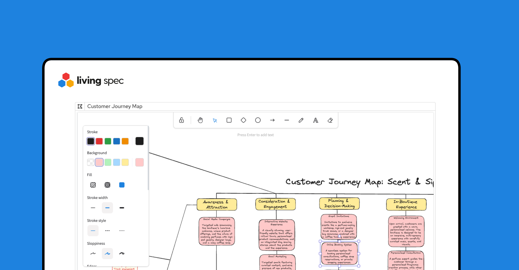Select dashed stroke style

pos(107,231)
